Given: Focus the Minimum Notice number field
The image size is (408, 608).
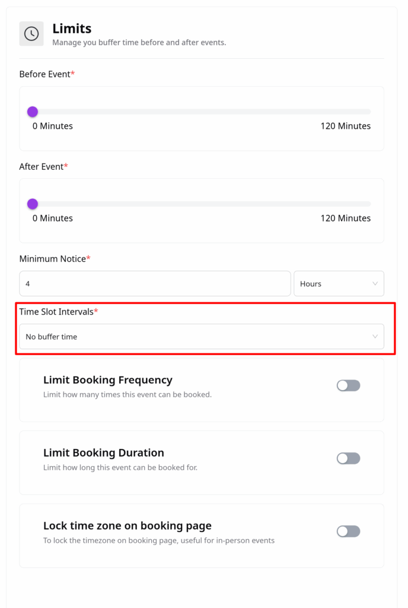Looking at the screenshot, I should coord(155,284).
